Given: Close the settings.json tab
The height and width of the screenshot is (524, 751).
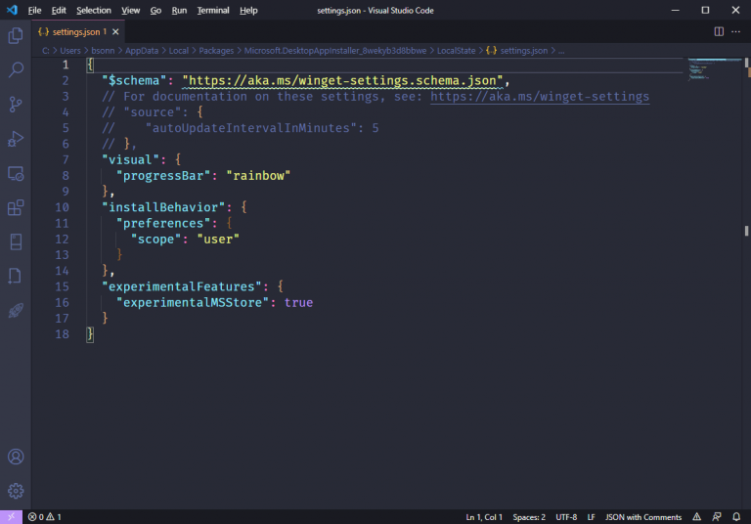Looking at the screenshot, I should (115, 31).
